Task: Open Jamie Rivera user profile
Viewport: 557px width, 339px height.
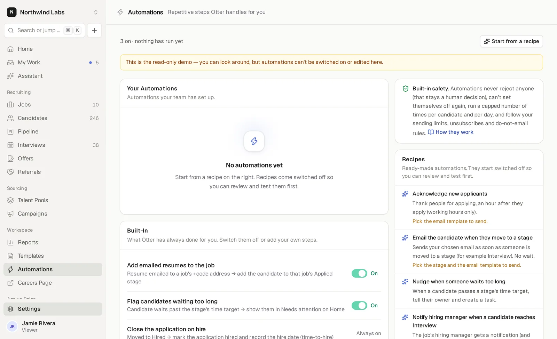Action: click(x=53, y=326)
